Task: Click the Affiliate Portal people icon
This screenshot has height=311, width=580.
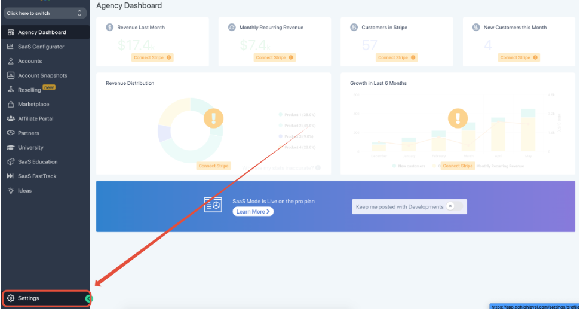Action: tap(10, 118)
